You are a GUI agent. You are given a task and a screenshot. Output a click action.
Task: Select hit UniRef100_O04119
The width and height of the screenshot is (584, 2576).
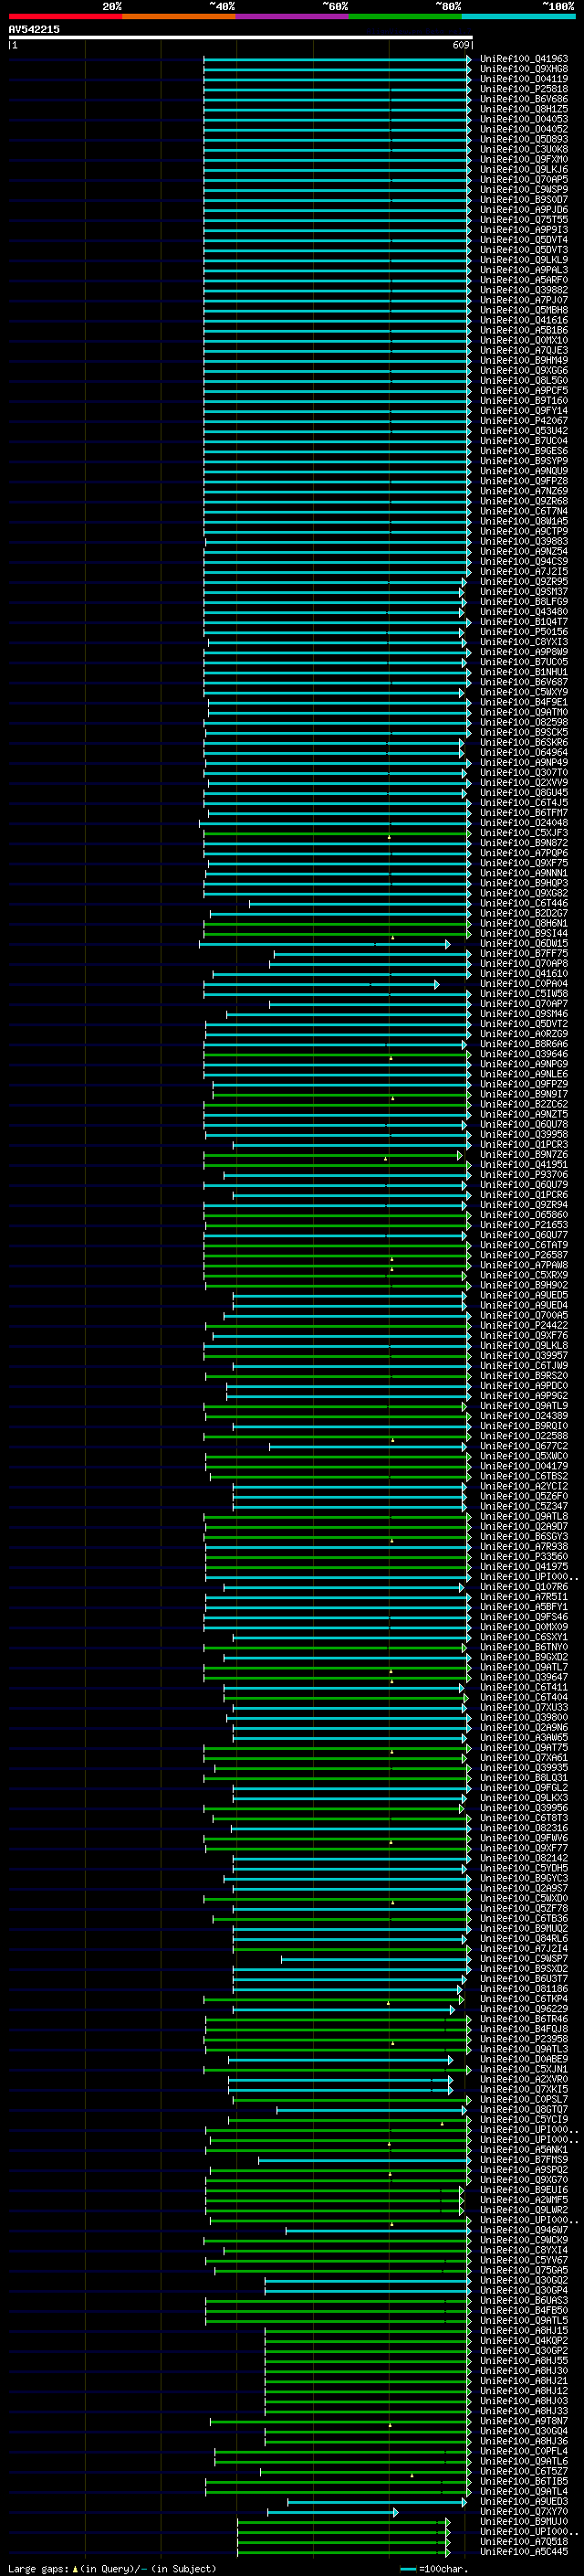pos(524,79)
